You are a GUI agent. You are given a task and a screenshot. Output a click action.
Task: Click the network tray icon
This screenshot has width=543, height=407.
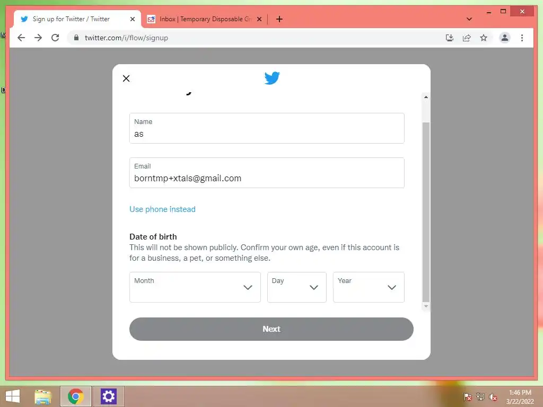click(x=480, y=396)
